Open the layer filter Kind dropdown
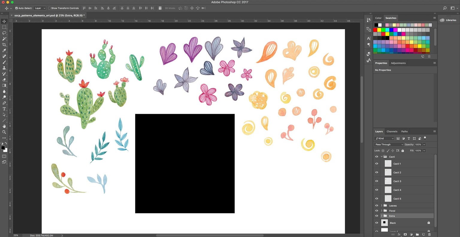The image size is (460, 237). pyautogui.click(x=385, y=138)
